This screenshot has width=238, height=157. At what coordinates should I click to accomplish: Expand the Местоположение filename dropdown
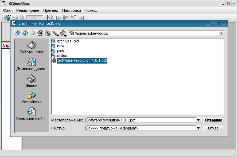tap(198, 120)
